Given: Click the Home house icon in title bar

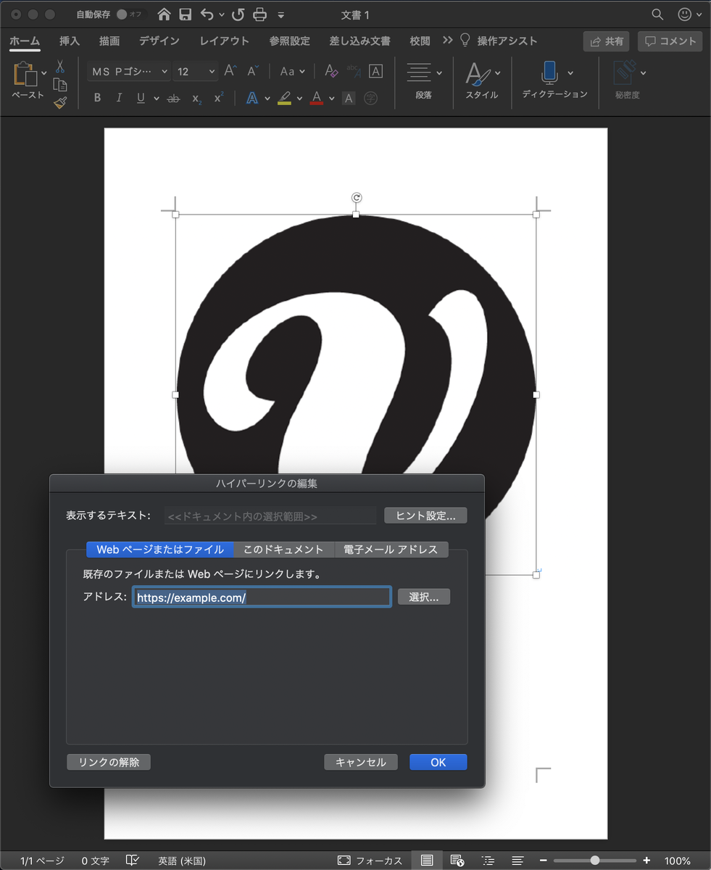Looking at the screenshot, I should tap(165, 14).
